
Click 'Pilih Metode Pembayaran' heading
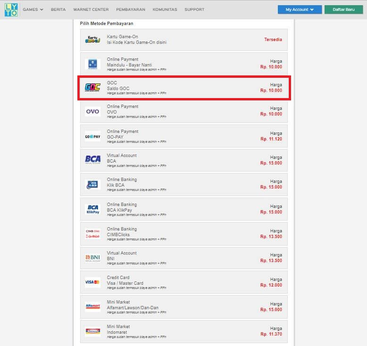click(x=107, y=24)
